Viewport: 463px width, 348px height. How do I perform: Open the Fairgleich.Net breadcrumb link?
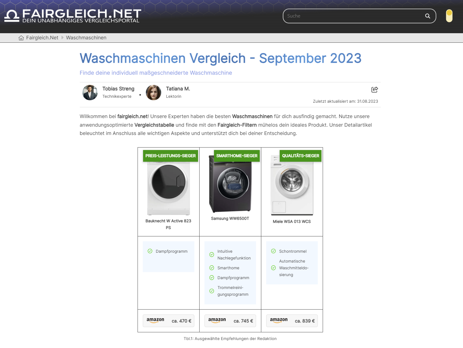pyautogui.click(x=42, y=38)
